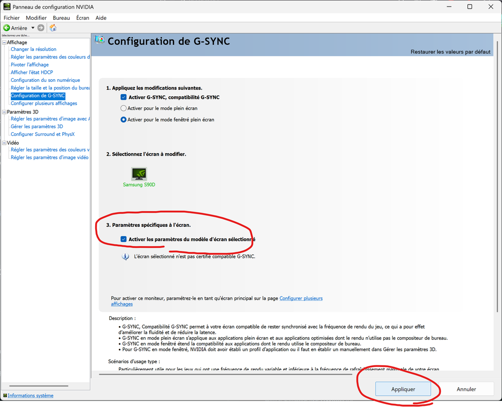This screenshot has width=502, height=407.
Task: Click the G-SYNC configuration header icon
Action: click(x=100, y=40)
